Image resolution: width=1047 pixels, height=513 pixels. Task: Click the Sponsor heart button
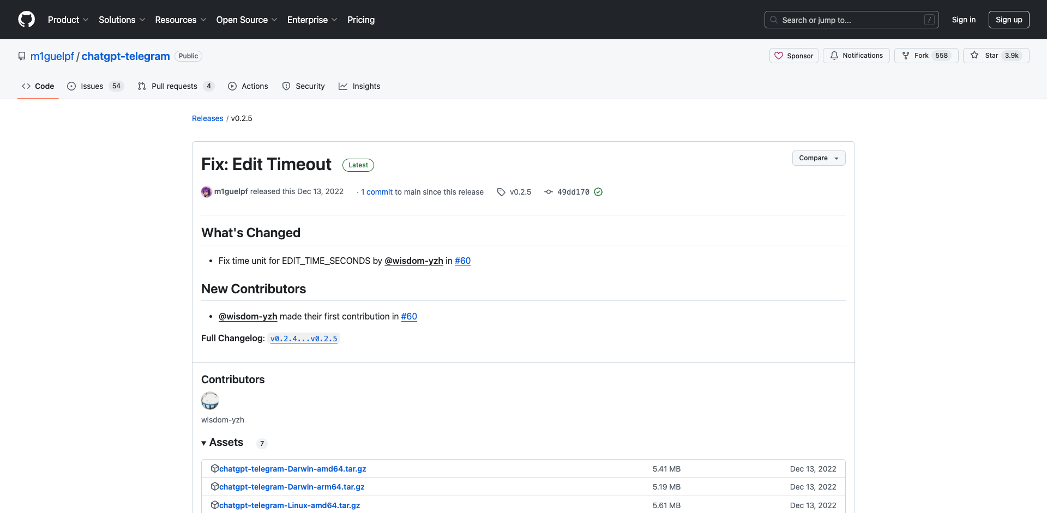794,56
